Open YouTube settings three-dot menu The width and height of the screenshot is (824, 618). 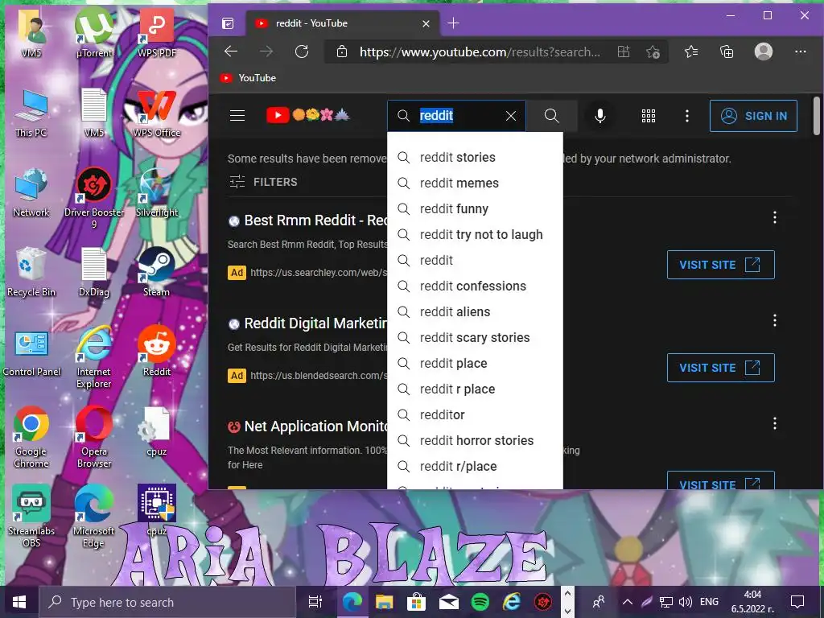coord(687,116)
